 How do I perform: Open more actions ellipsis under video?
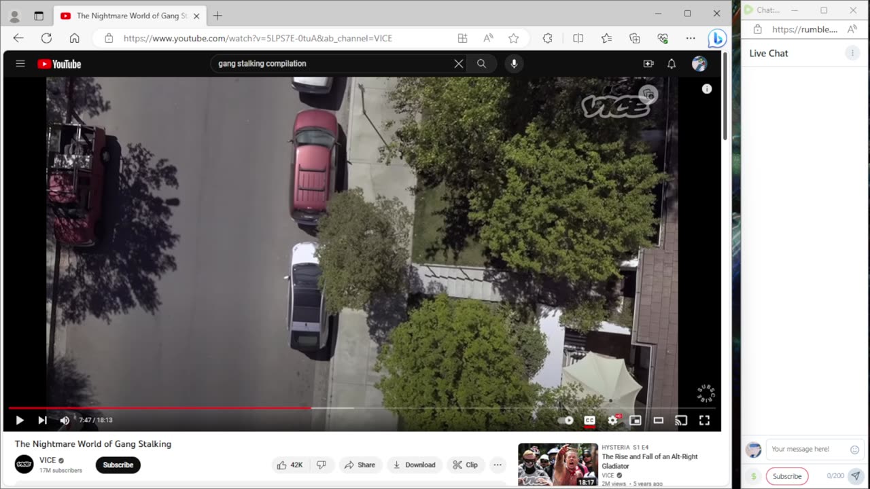498,465
